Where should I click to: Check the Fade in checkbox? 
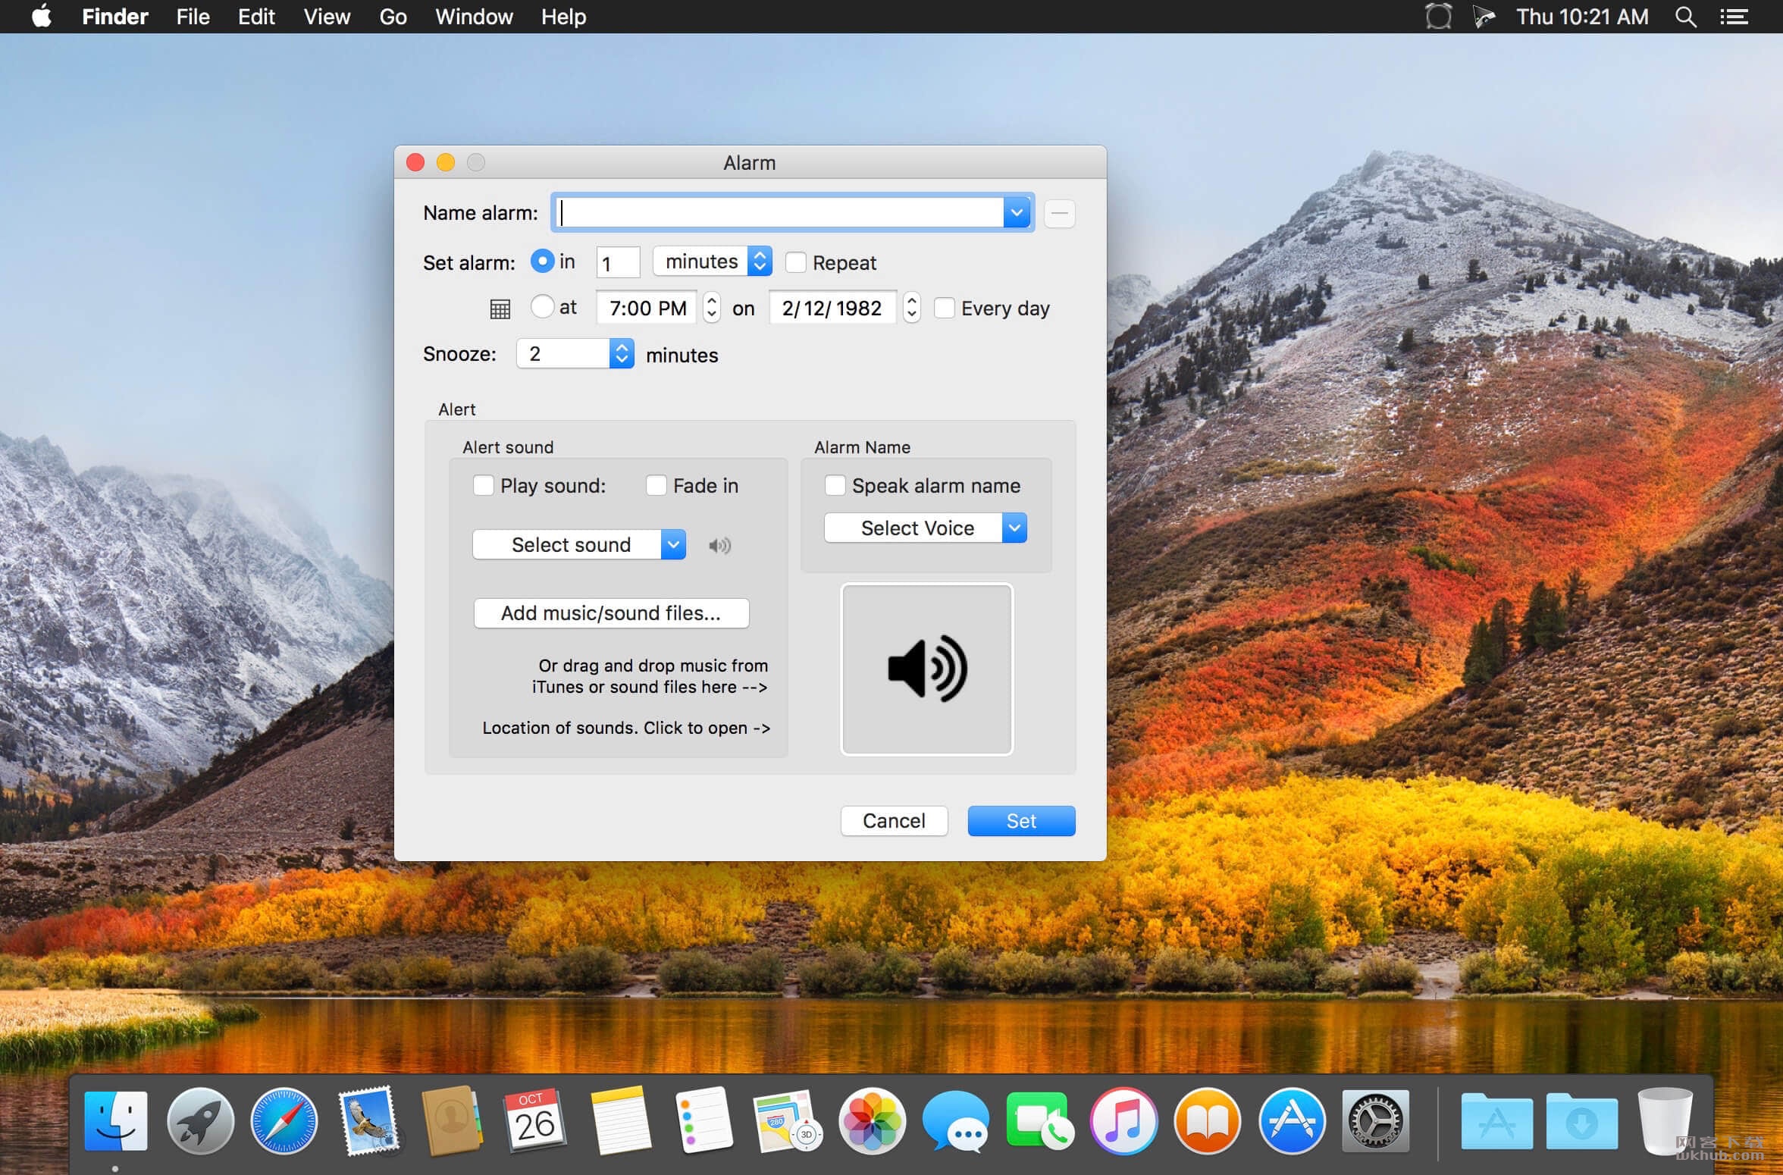[656, 485]
